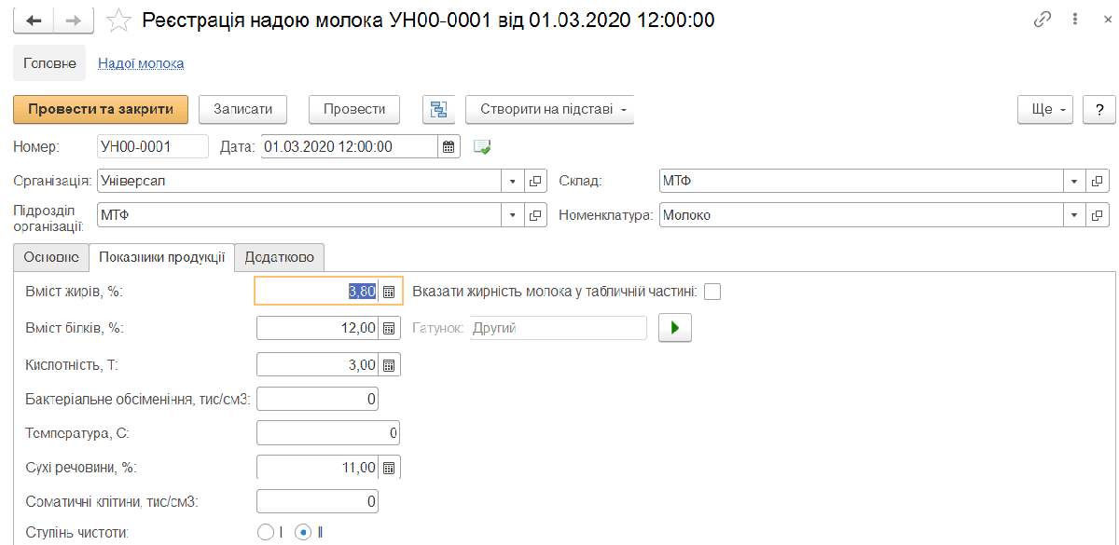The width and height of the screenshot is (1119, 545).
Task: Open the Ще menu
Action: pyautogui.click(x=1046, y=109)
